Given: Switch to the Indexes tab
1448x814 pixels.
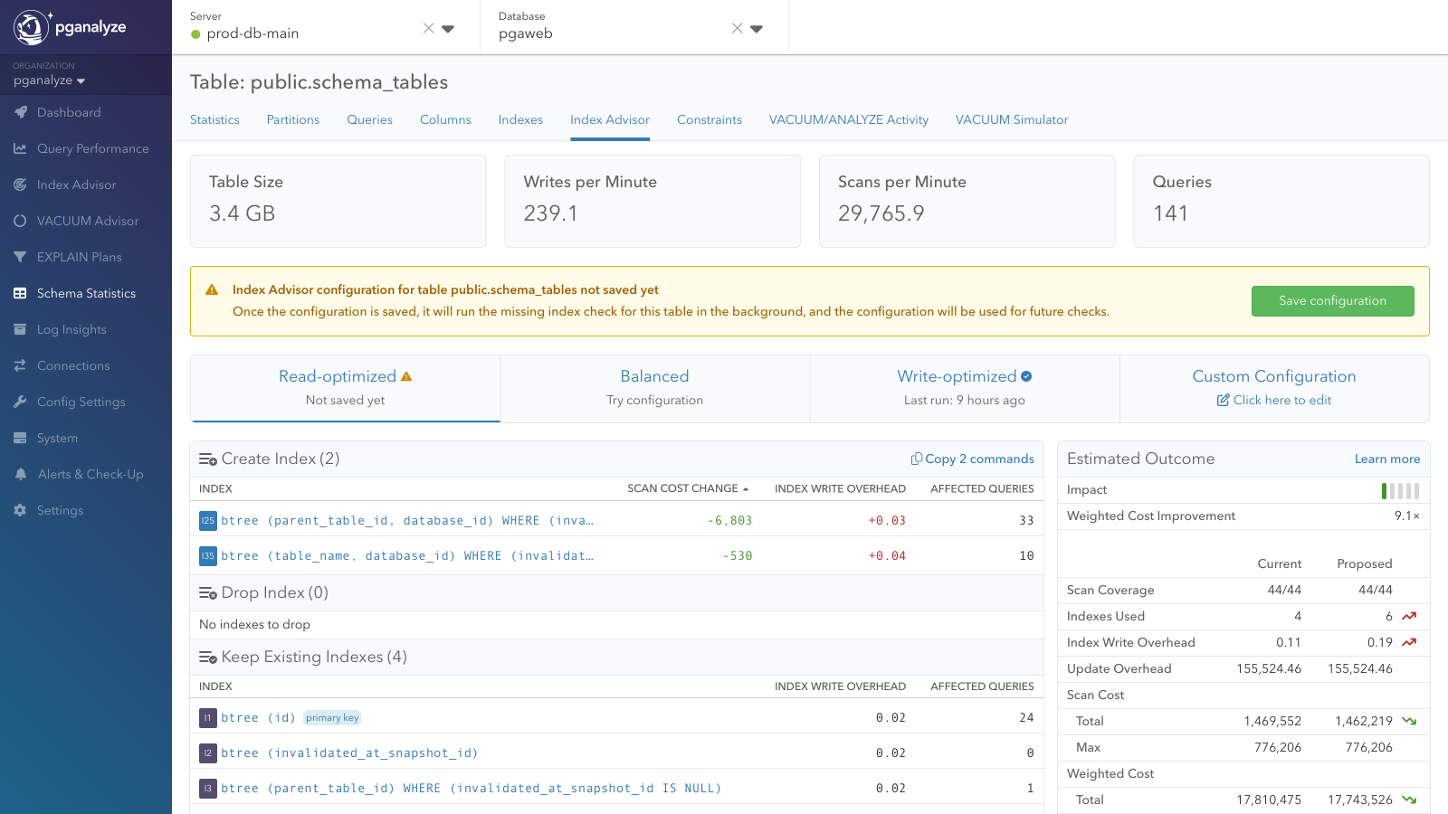Looking at the screenshot, I should point(520,119).
